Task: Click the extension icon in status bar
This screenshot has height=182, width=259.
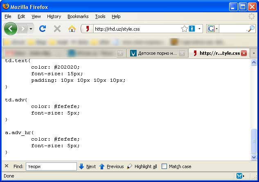Action: (x=240, y=176)
